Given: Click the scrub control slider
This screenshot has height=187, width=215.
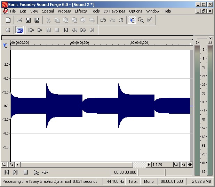Looking at the screenshot, I should [x=45, y=172].
